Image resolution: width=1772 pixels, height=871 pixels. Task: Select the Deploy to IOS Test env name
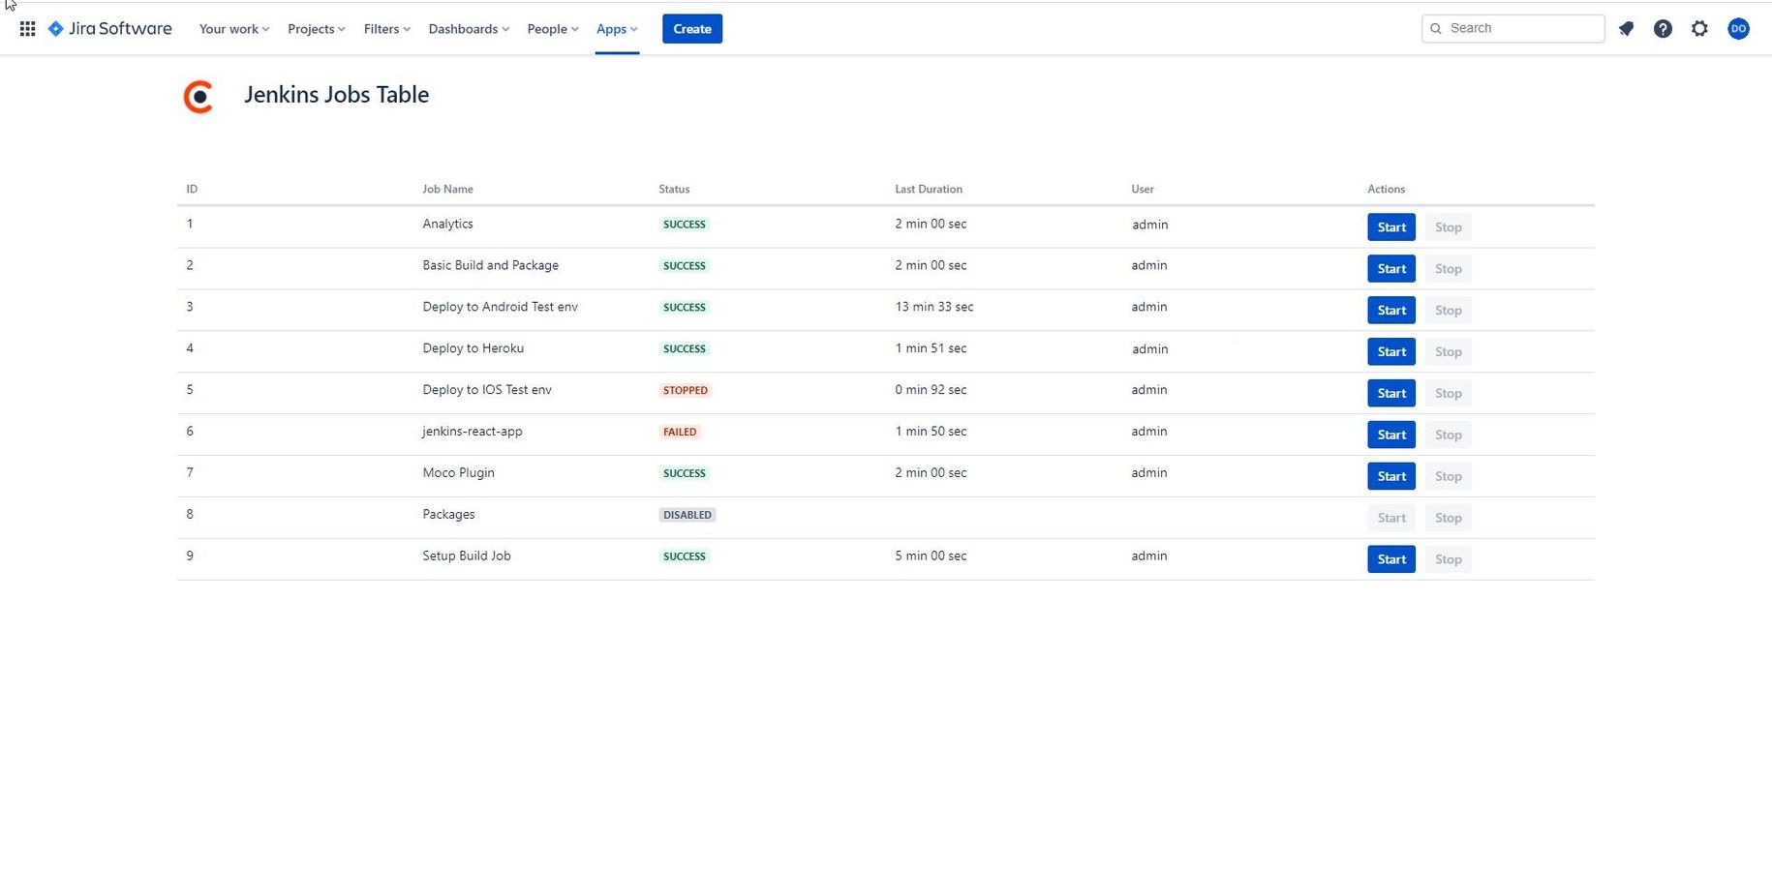point(487,391)
